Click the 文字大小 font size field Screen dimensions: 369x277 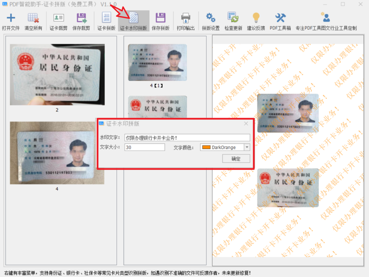coord(145,148)
